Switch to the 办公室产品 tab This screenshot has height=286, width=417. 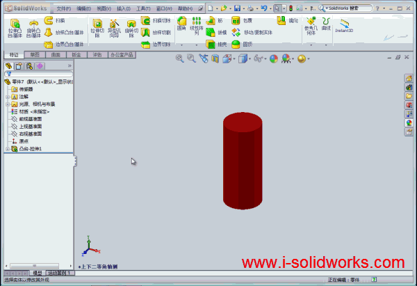click(122, 55)
